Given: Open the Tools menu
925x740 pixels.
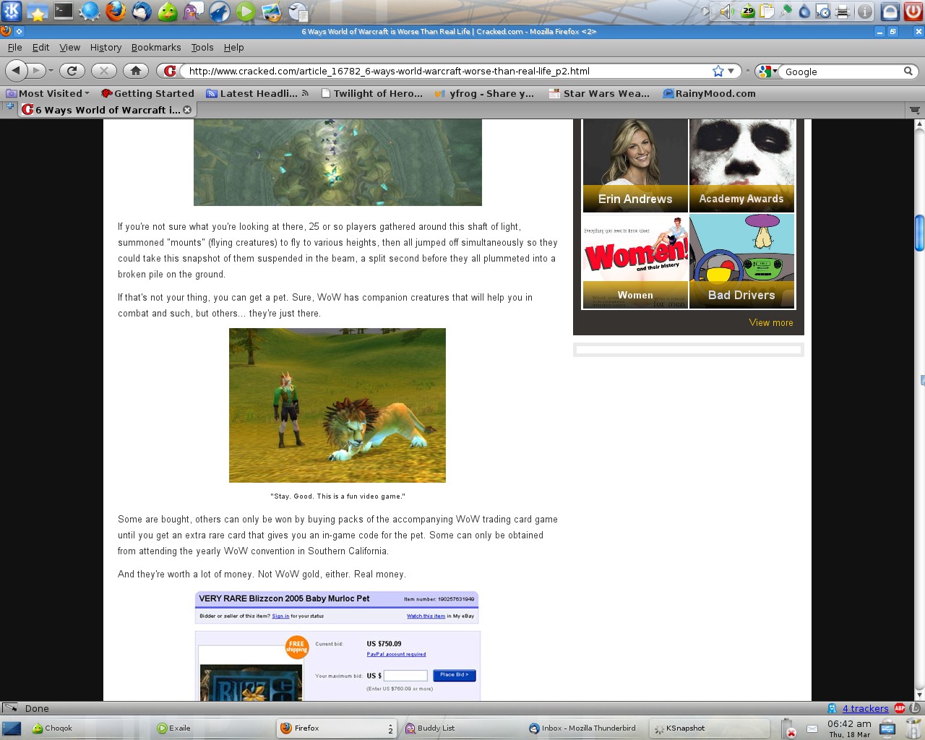Looking at the screenshot, I should 202,47.
